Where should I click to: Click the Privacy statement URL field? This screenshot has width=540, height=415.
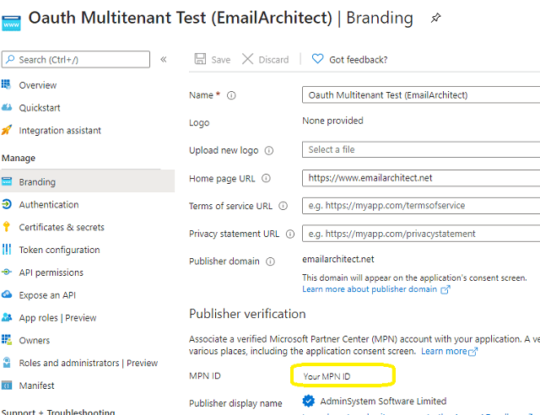coord(421,234)
